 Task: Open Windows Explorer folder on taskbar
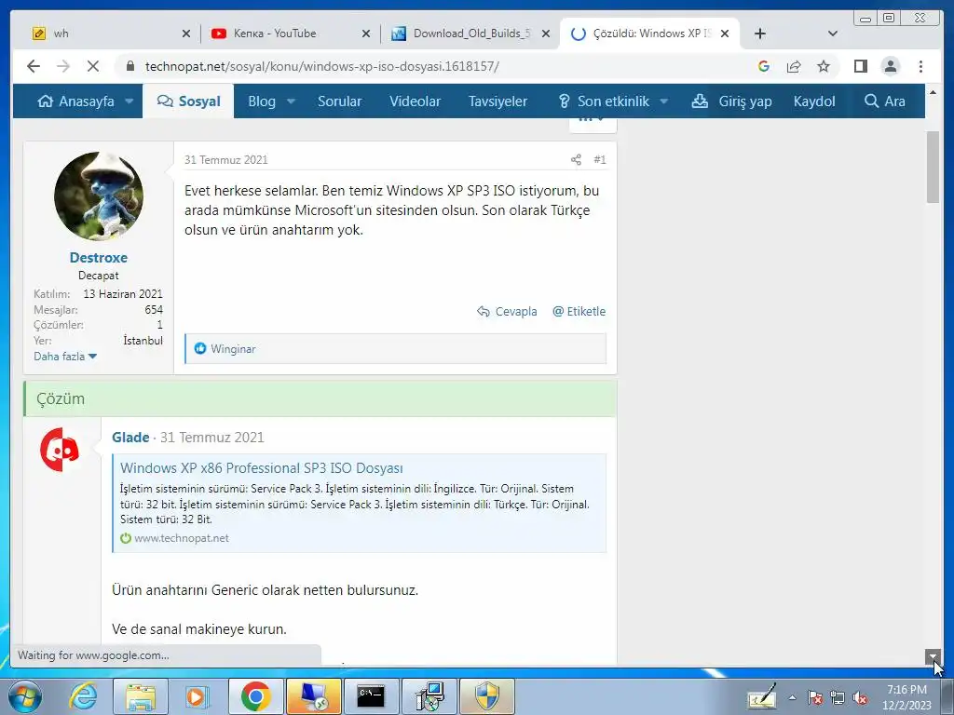point(141,696)
